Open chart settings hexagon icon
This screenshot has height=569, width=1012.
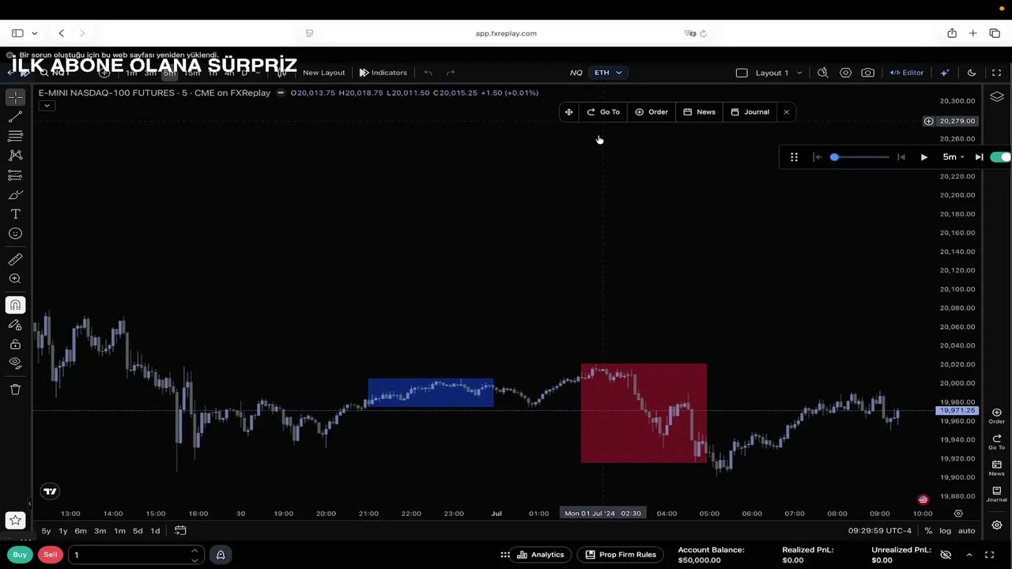tap(845, 73)
